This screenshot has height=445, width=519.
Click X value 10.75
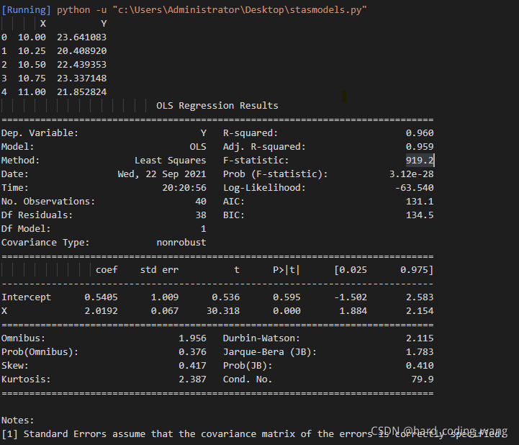point(32,78)
